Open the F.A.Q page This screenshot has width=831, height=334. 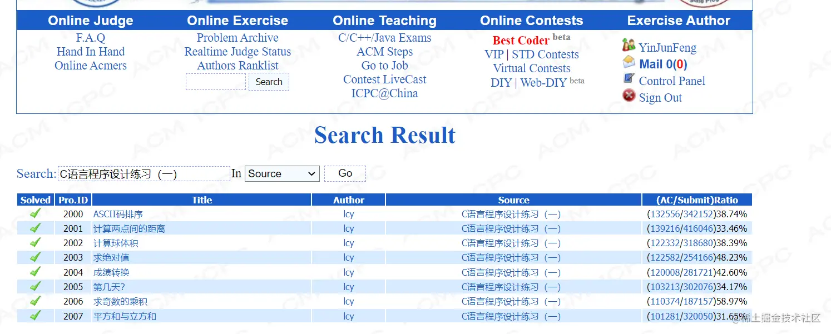[x=90, y=37]
